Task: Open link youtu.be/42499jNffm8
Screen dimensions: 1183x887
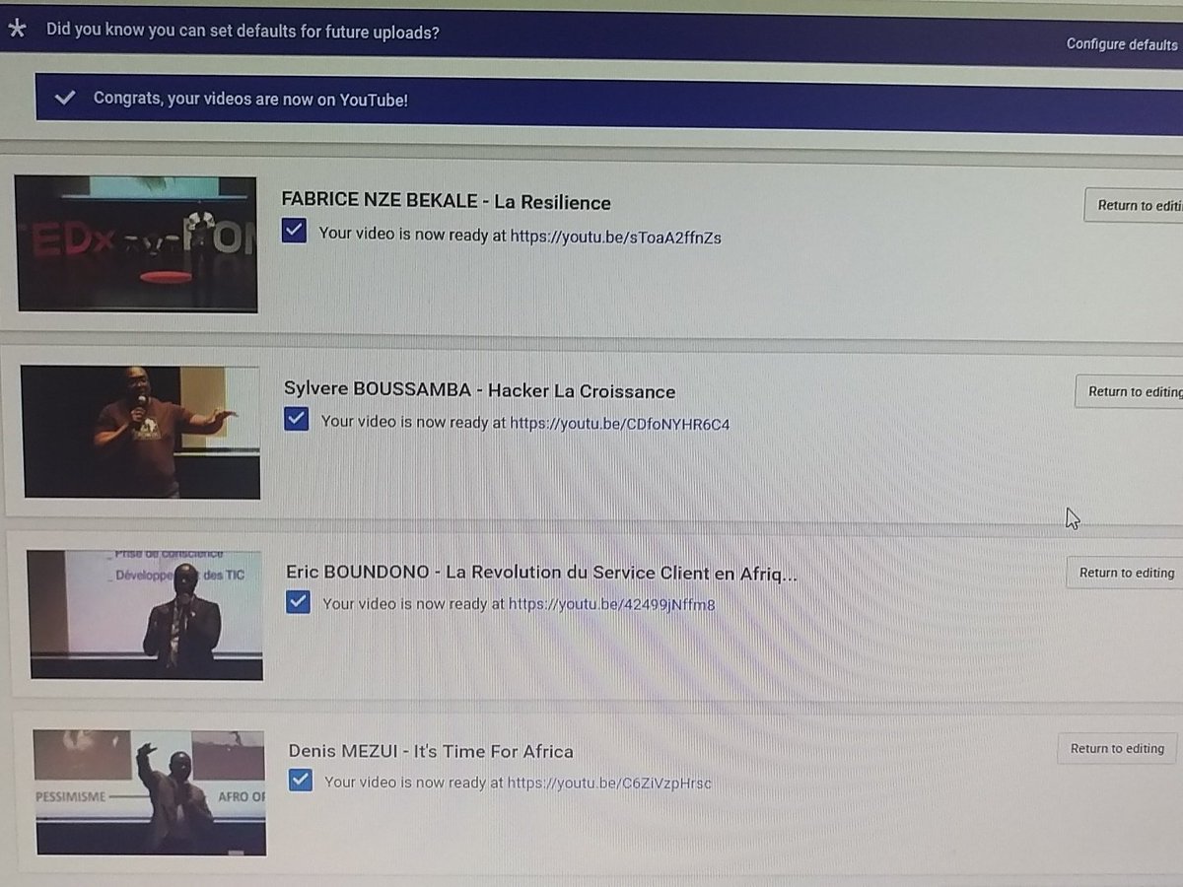Action: point(611,604)
